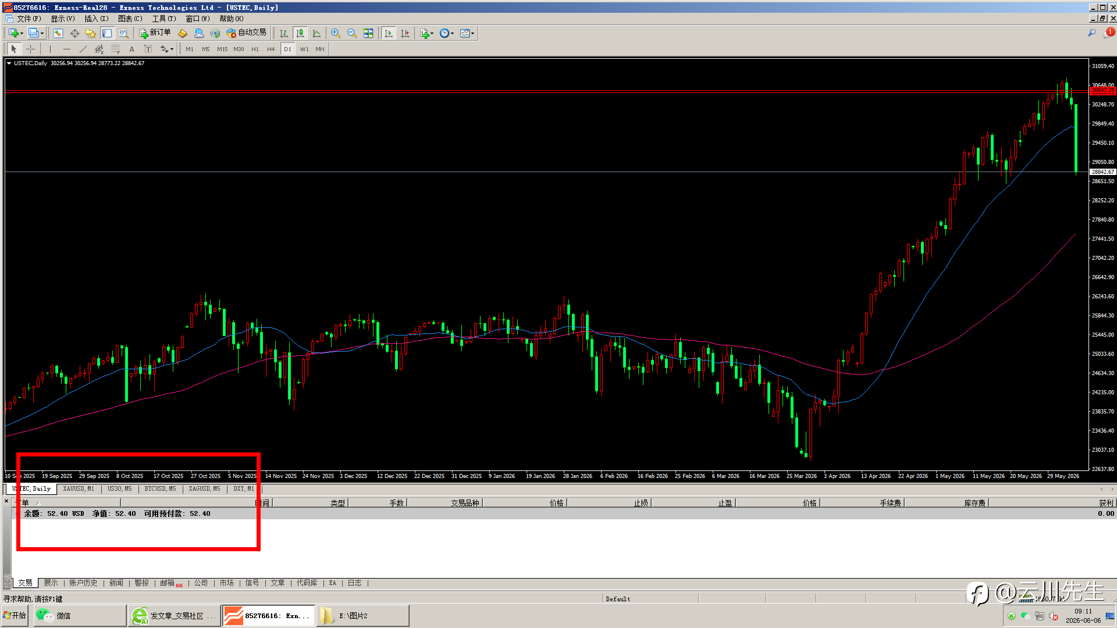Switch to the XAUUSD,M1 chart tab

pyautogui.click(x=79, y=489)
